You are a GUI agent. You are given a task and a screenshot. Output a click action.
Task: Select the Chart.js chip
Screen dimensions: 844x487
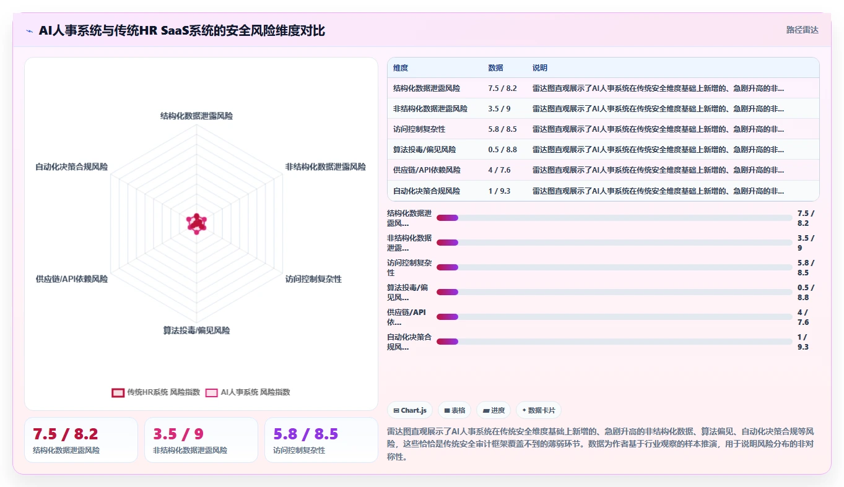pos(410,410)
